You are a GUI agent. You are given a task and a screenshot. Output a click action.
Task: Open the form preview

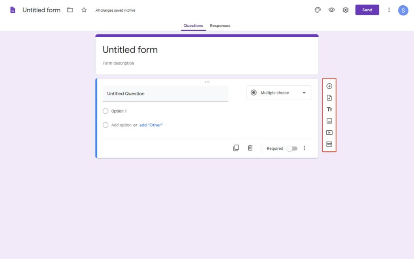coord(332,10)
